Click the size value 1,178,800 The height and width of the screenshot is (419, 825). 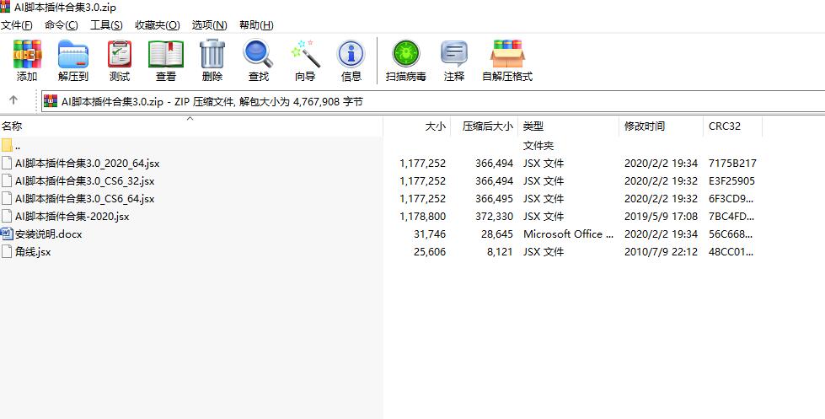(x=422, y=217)
